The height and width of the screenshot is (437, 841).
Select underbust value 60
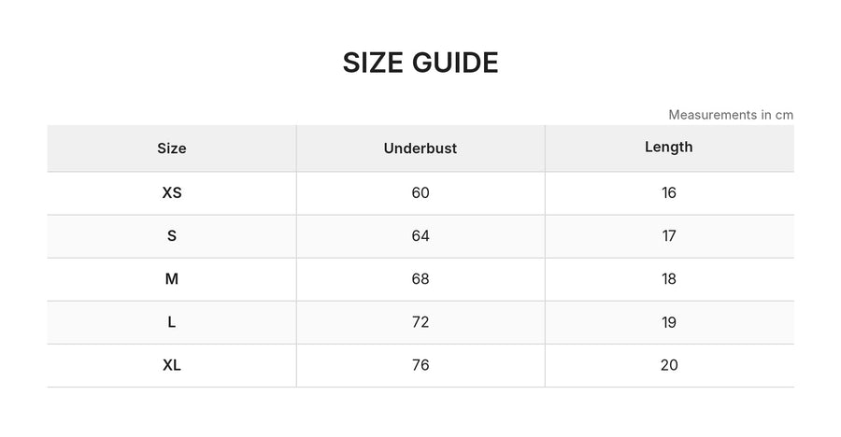[420, 193]
